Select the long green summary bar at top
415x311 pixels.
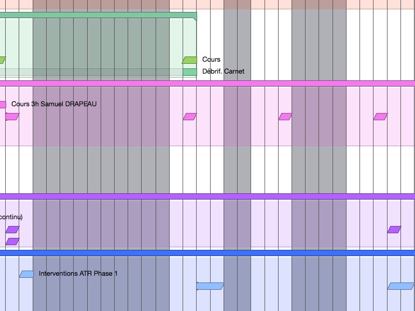98,15
